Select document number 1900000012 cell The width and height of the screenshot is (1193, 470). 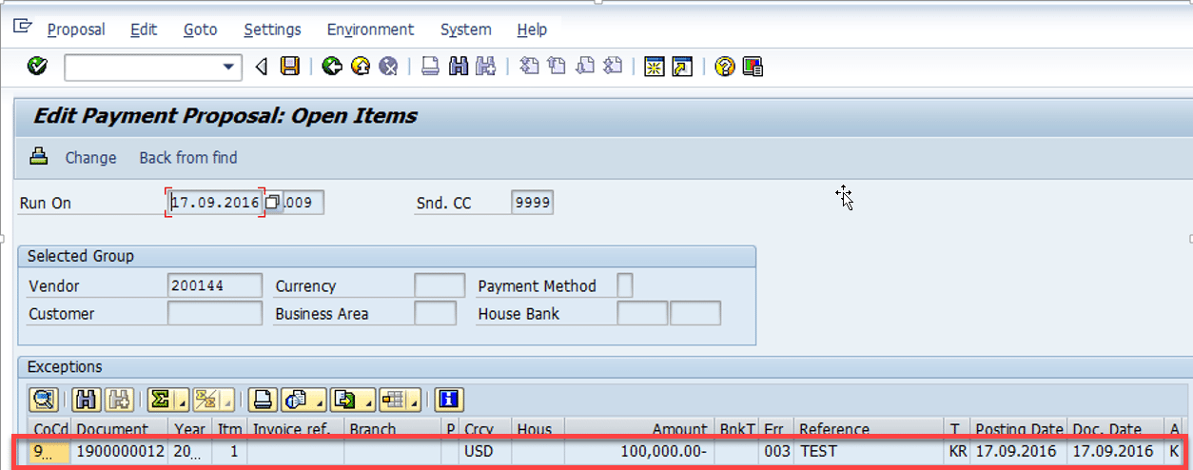coord(121,450)
